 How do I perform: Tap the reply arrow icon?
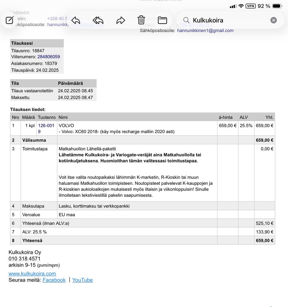point(76,20)
